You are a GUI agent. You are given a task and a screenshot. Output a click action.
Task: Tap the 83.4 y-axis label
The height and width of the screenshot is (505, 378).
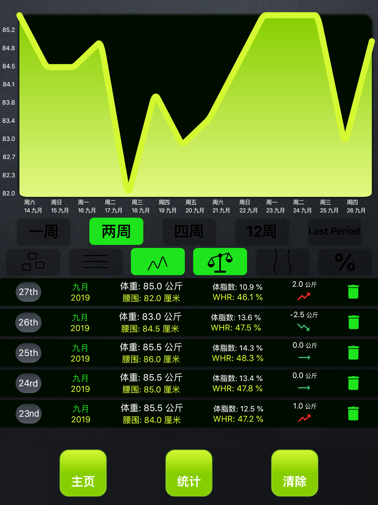[x=9, y=121]
